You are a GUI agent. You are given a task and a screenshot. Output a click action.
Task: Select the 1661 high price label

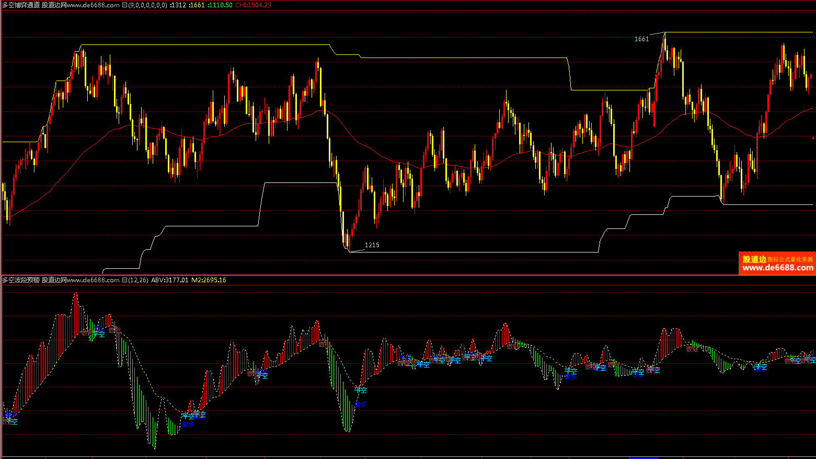(641, 39)
